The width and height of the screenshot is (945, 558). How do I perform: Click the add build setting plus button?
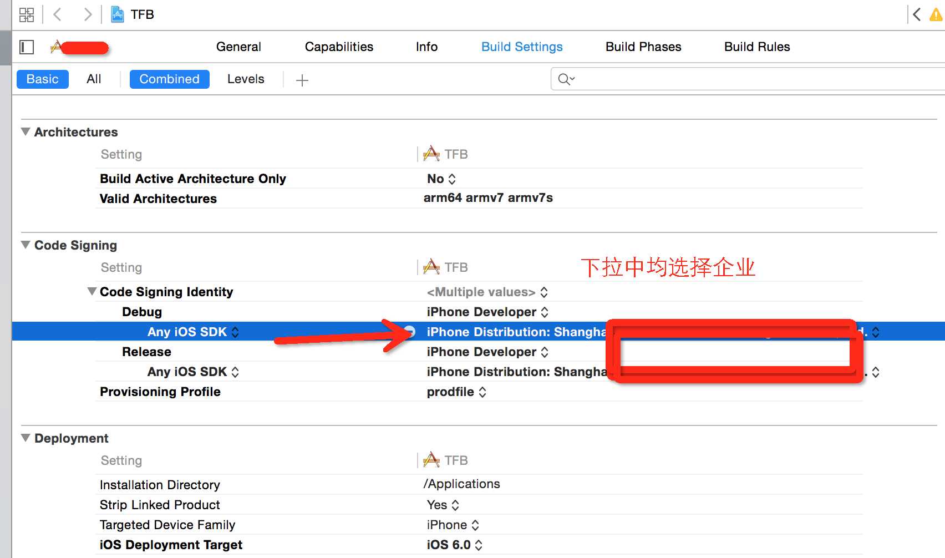302,80
